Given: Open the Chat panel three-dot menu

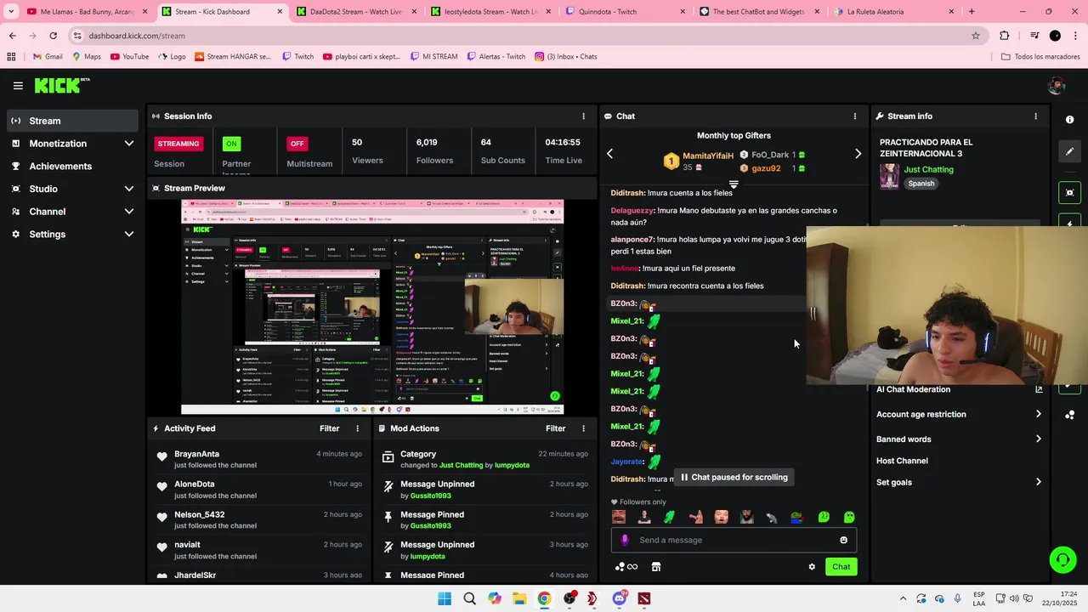Looking at the screenshot, I should pyautogui.click(x=855, y=116).
